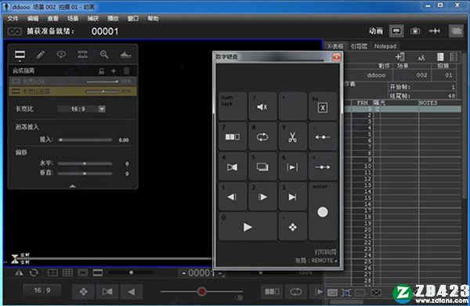Click the mute sound key on keypad
The image size is (470, 306).
click(262, 106)
